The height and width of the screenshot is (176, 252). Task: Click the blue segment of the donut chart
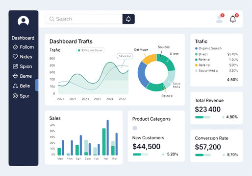point(142,75)
